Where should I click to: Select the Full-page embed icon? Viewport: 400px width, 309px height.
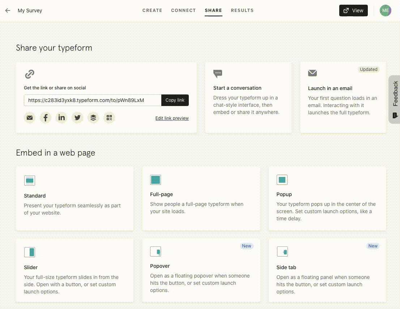tap(156, 179)
